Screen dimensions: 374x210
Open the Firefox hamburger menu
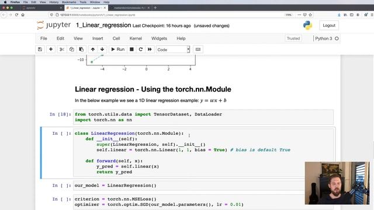372,15
